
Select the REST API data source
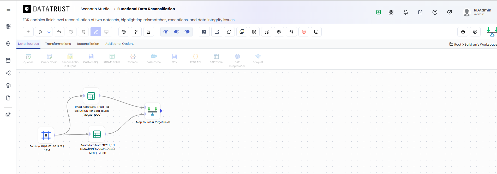point(195,59)
